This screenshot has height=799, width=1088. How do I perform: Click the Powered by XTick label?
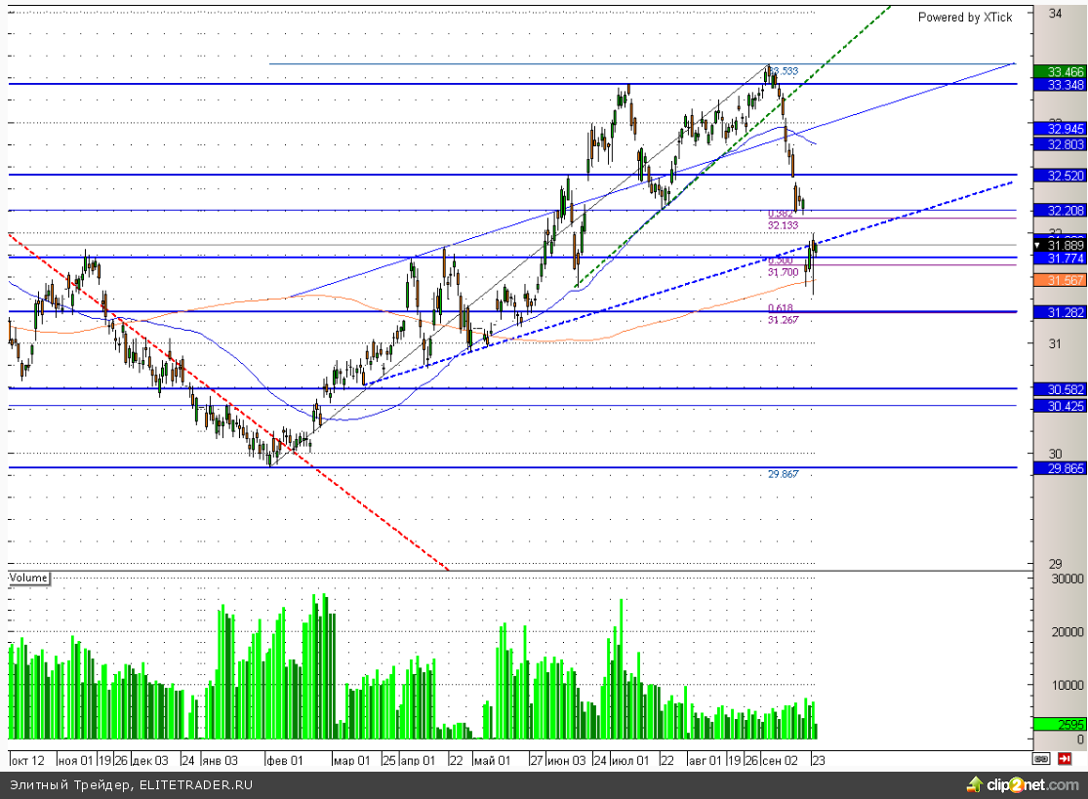tap(964, 18)
